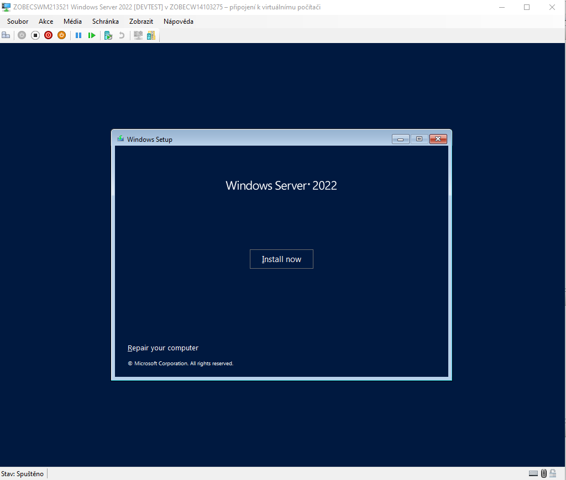The height and width of the screenshot is (480, 566).
Task: Close the Windows Setup dialog
Action: 438,139
